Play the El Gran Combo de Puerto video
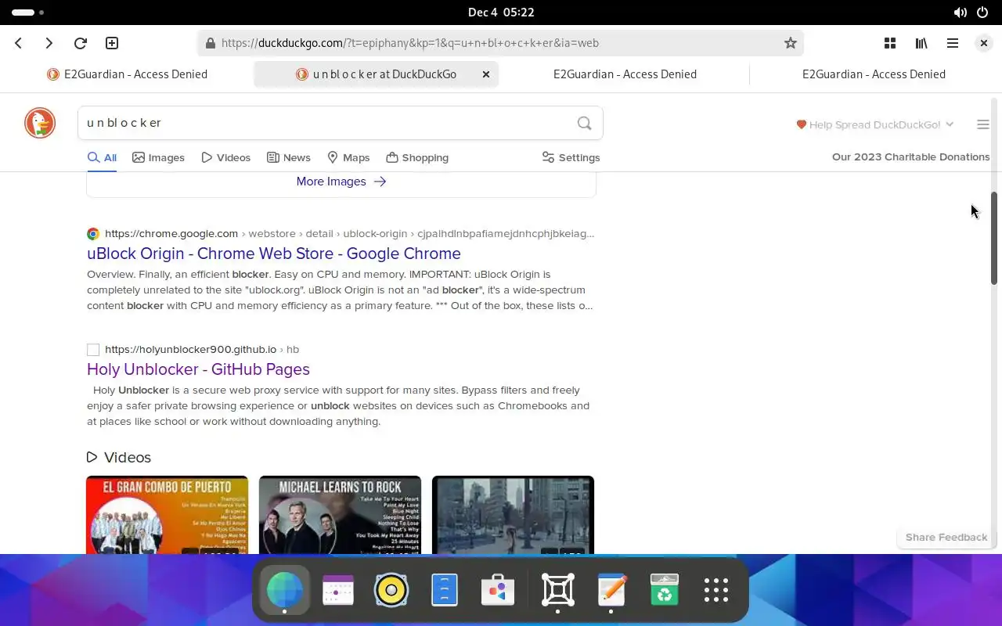1002x626 pixels. coord(167,515)
